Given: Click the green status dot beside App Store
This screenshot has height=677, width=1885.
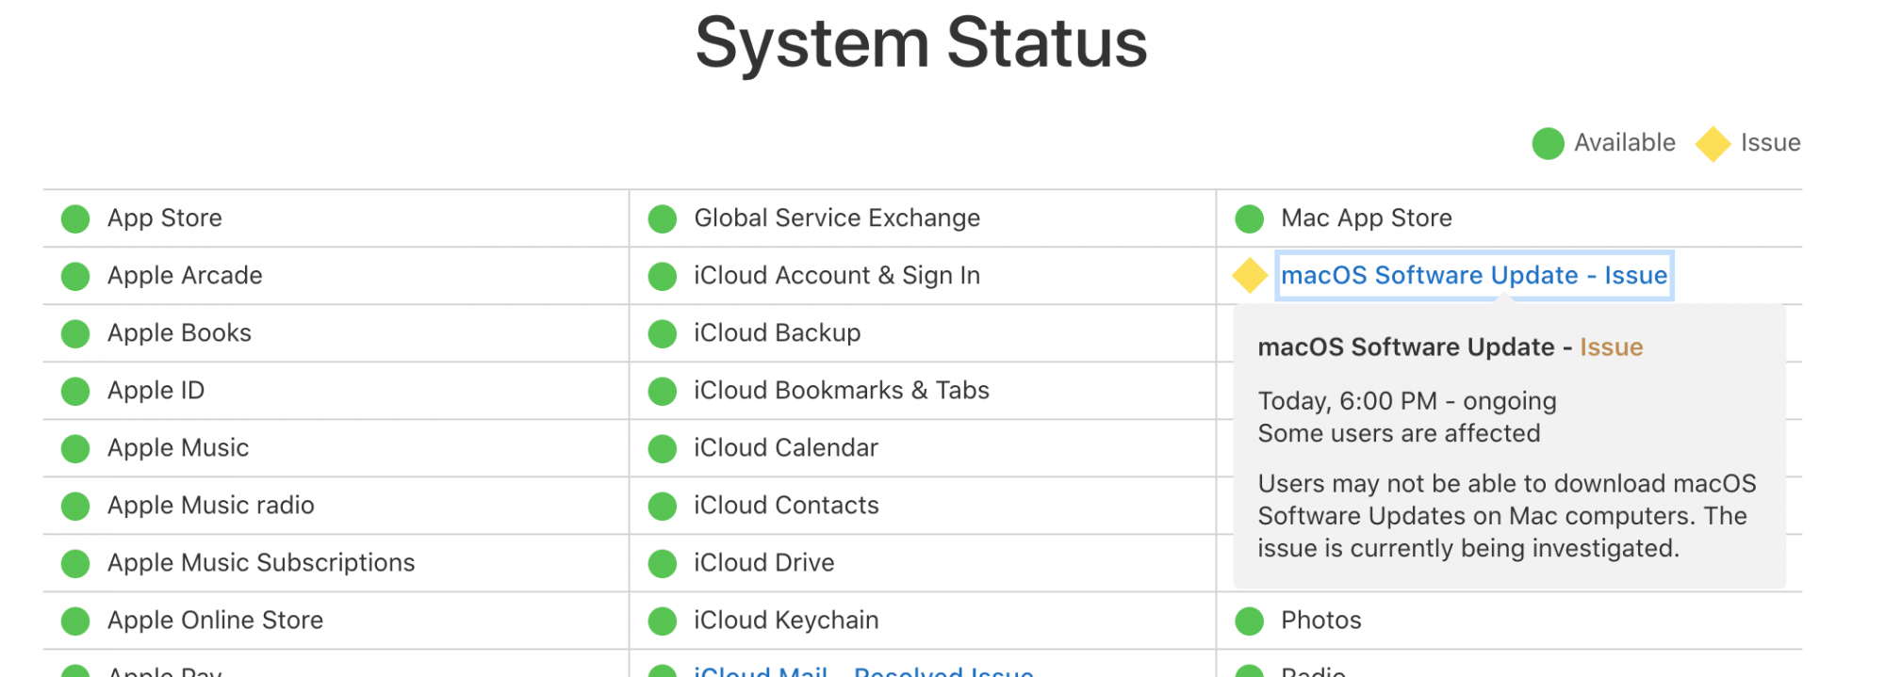Looking at the screenshot, I should 75,219.
